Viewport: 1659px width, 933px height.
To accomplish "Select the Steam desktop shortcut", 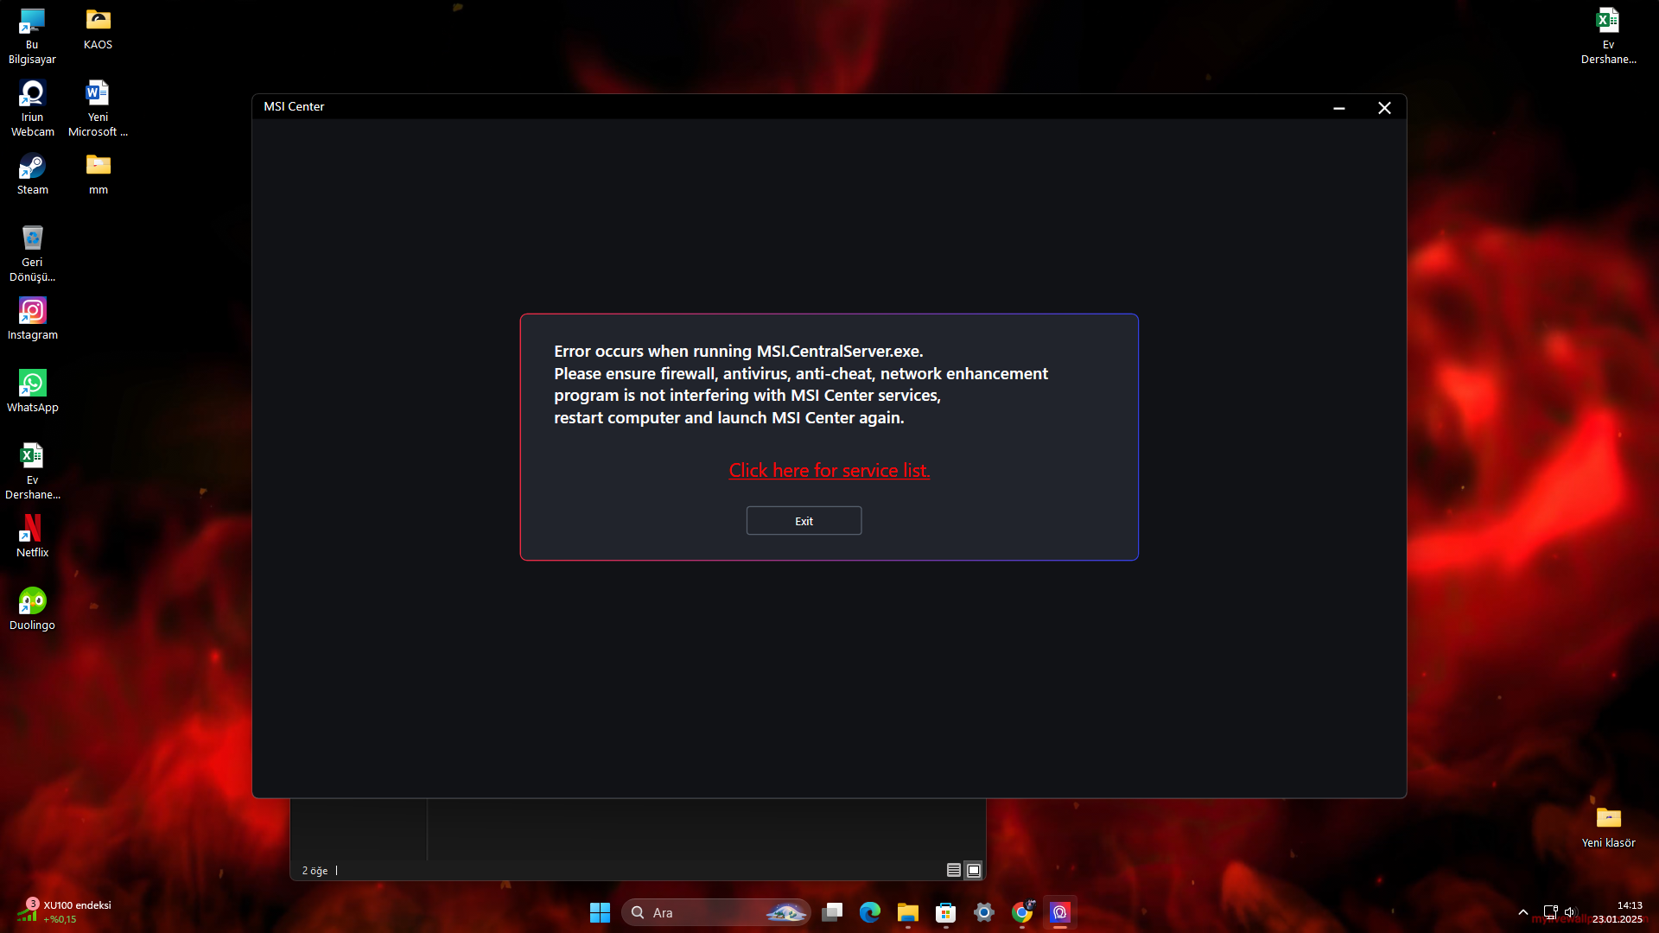I will coord(32,175).
